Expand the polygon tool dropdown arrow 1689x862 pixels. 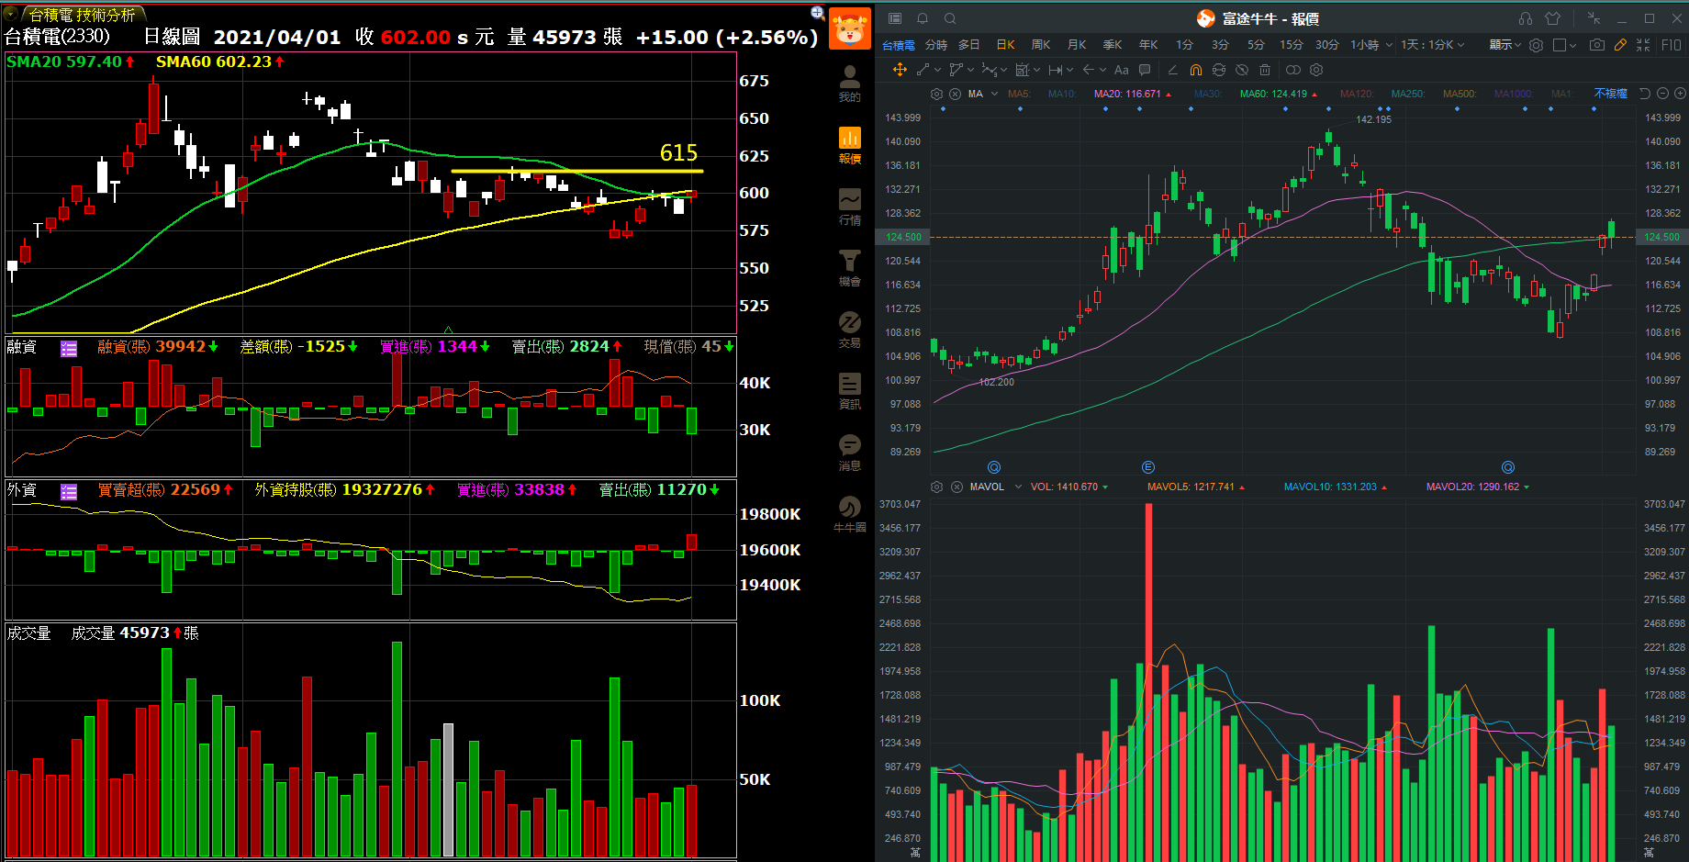[x=971, y=70]
